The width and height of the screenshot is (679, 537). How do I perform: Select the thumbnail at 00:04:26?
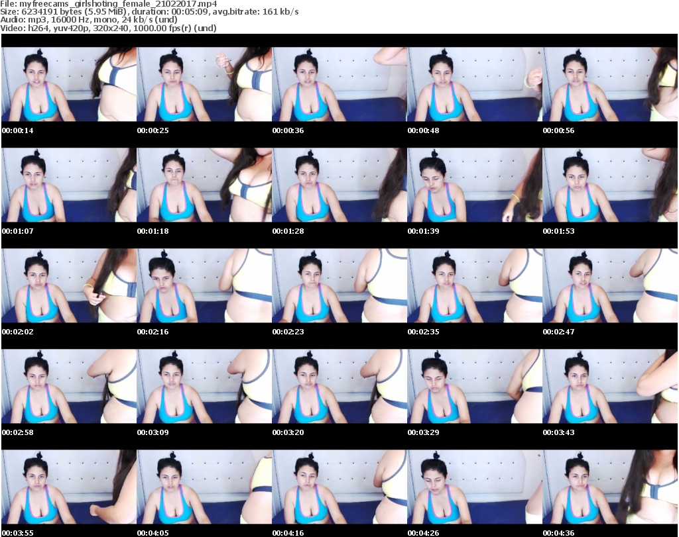tap(475, 487)
